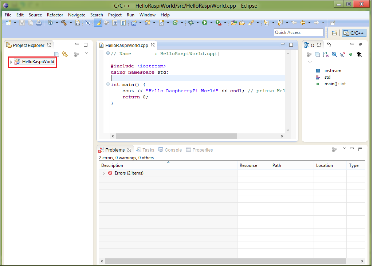Click the Open Task folder icon

coord(242,23)
